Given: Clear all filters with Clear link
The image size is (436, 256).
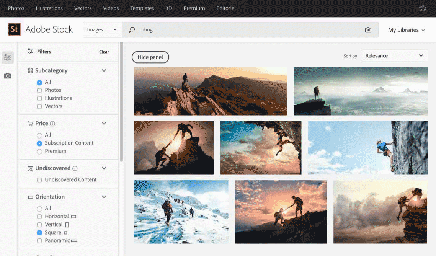Looking at the screenshot, I should [x=104, y=52].
